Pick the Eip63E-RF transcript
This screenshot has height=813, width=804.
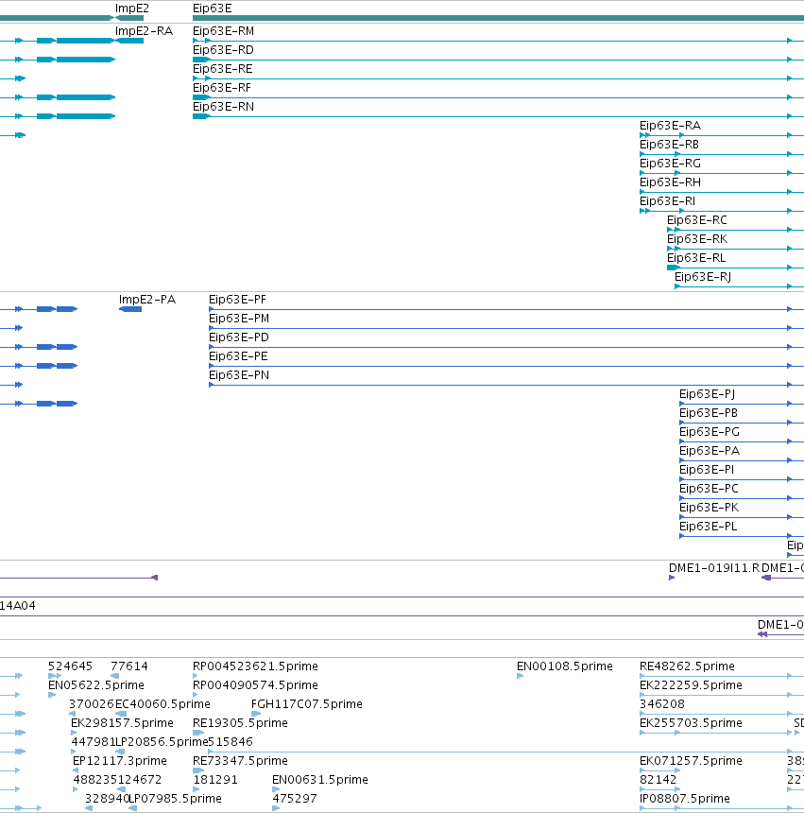pos(222,88)
